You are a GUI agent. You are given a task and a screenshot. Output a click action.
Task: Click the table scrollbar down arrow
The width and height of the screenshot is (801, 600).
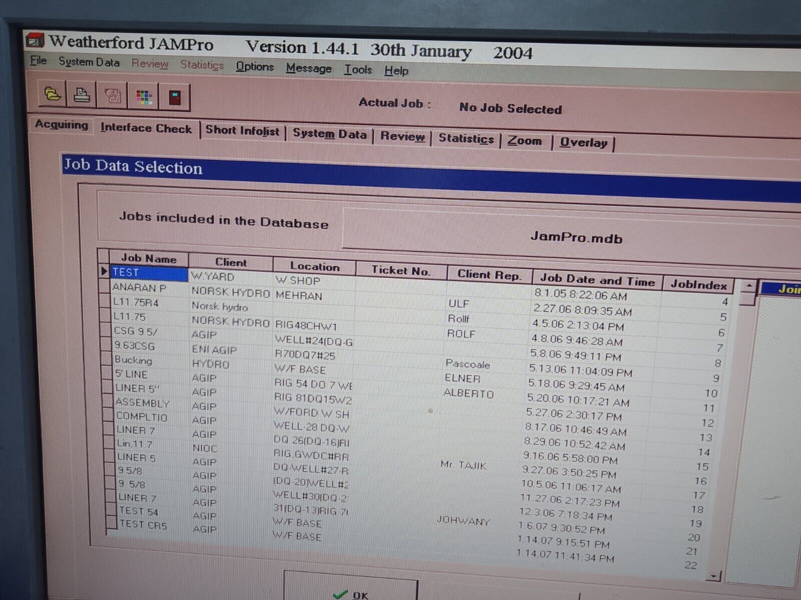click(713, 576)
